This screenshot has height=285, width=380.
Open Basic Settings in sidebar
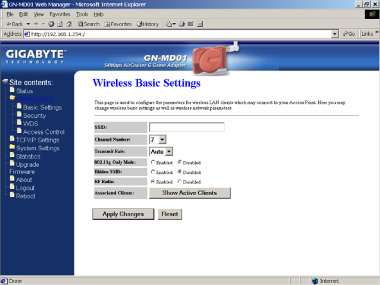pos(42,107)
